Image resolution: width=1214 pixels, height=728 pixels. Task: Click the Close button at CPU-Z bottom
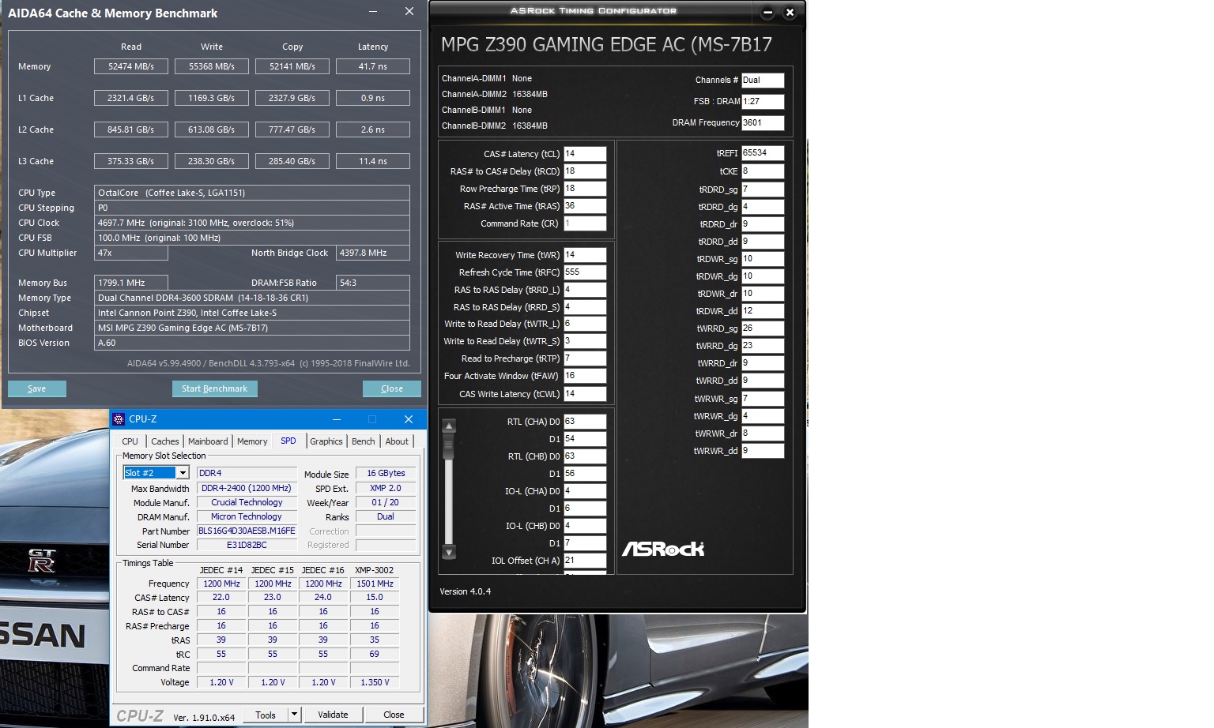[x=394, y=715]
